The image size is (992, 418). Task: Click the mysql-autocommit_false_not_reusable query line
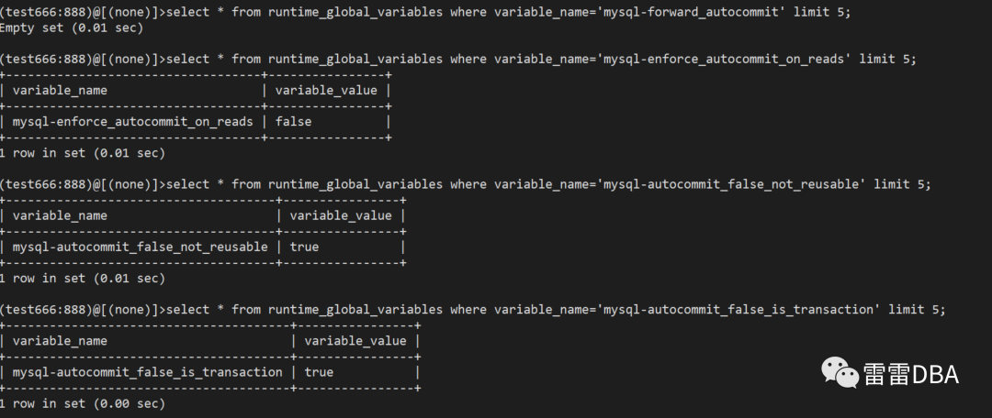pos(466,183)
